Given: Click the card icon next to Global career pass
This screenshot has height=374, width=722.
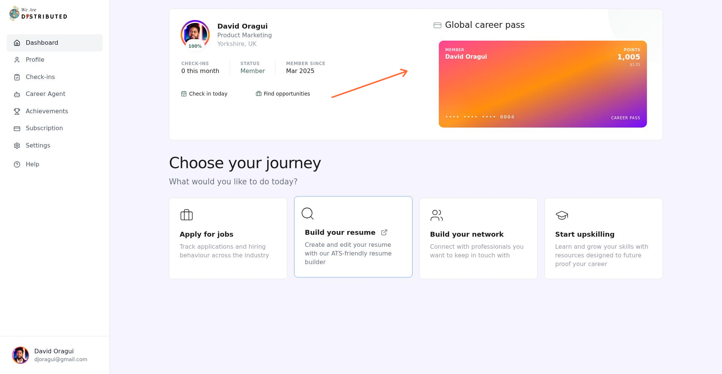Looking at the screenshot, I should pos(437,25).
